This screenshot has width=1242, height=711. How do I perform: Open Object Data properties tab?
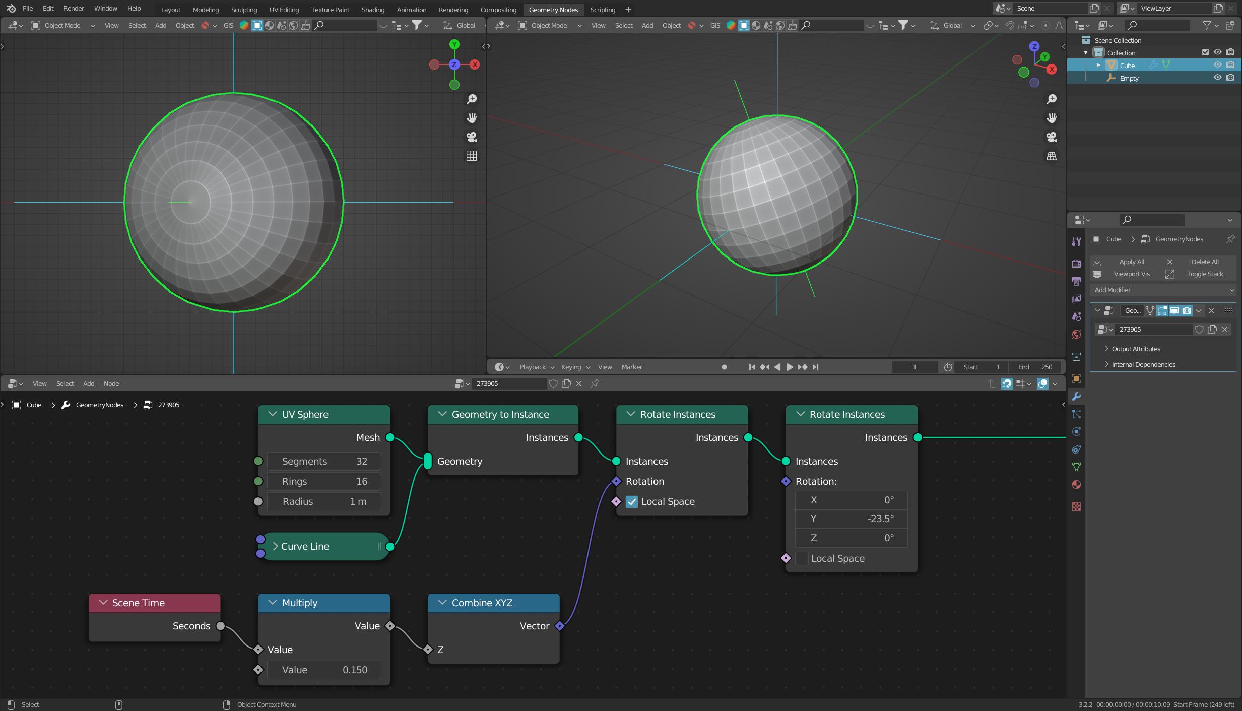click(x=1076, y=467)
